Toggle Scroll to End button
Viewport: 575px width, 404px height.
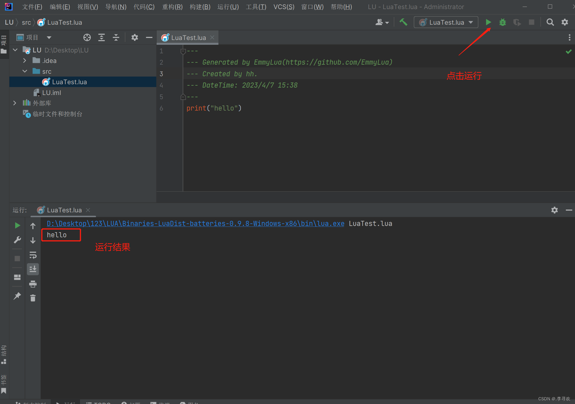point(33,269)
